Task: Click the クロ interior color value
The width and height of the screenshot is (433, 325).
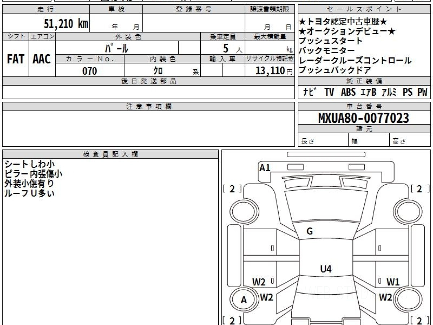Action: [158, 71]
